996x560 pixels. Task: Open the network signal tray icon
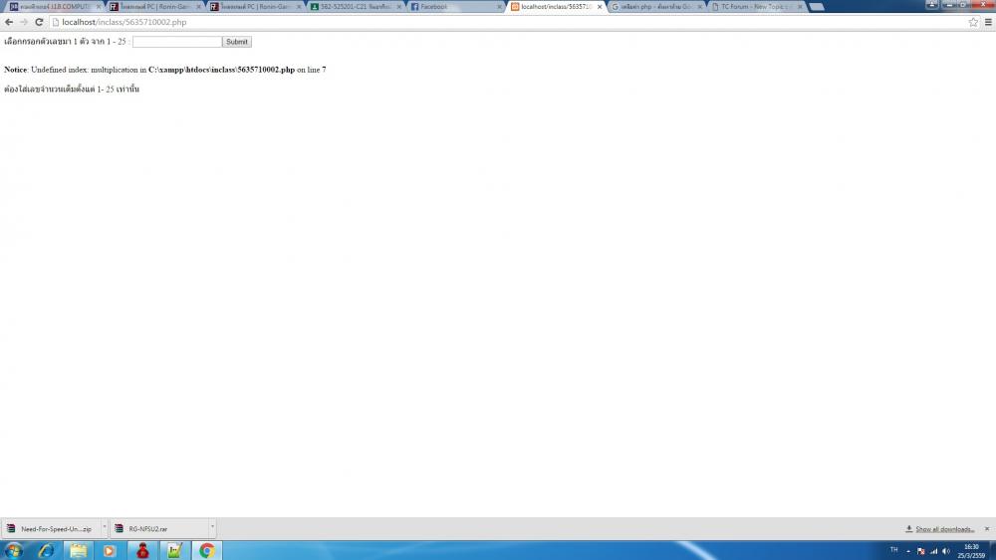point(933,551)
